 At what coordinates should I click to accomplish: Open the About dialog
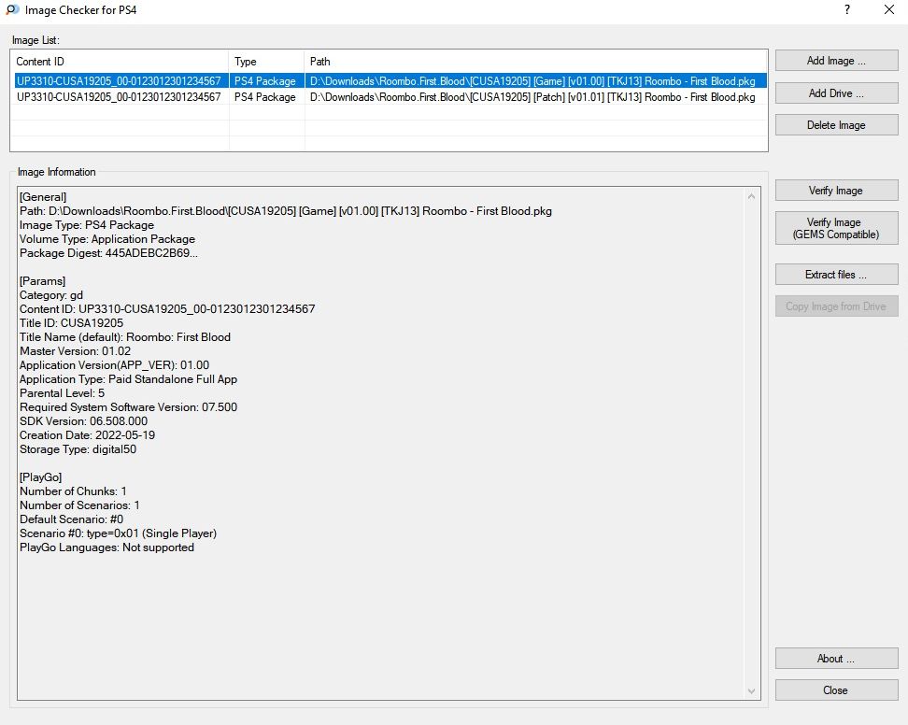point(836,659)
